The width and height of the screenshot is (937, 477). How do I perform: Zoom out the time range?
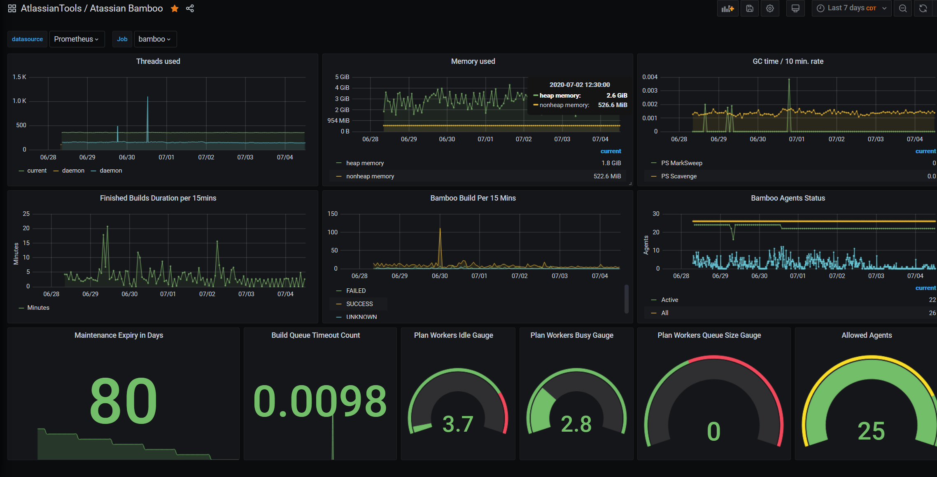click(x=902, y=8)
